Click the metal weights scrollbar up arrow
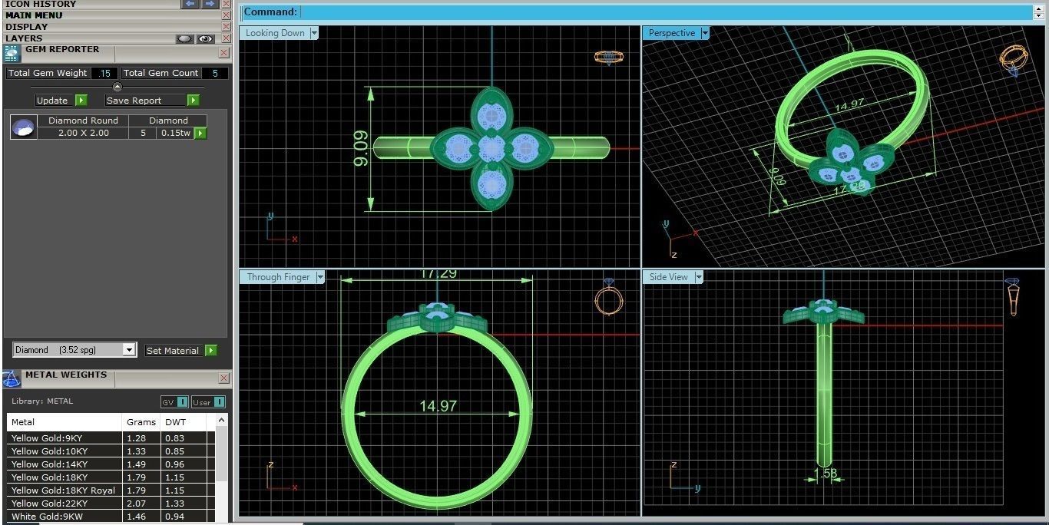This screenshot has height=525, width=1049. click(222, 421)
